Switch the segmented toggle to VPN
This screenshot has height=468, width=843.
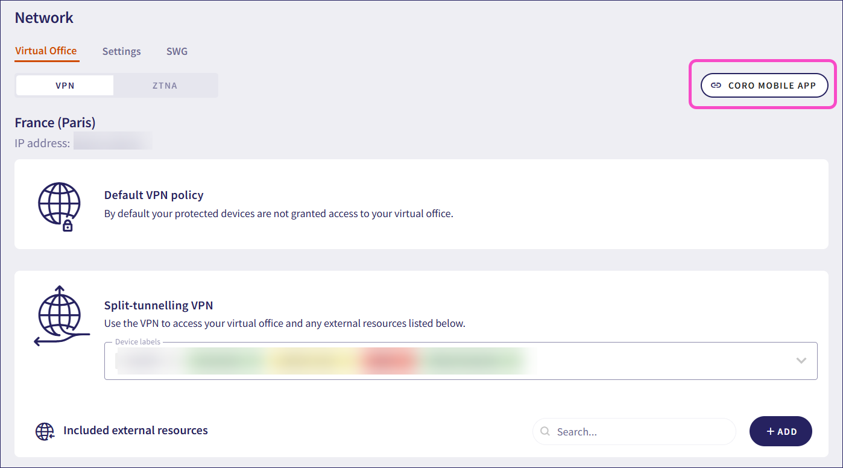[x=65, y=86]
